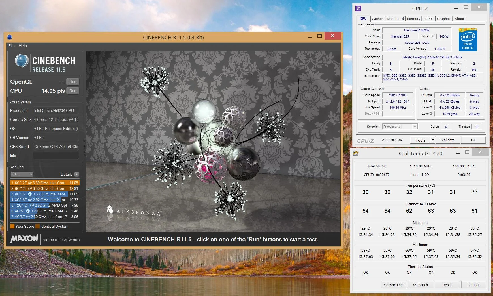Image resolution: width=493 pixels, height=296 pixels.
Task: Minimize the Real Temp GT window
Action: [x=458, y=153]
